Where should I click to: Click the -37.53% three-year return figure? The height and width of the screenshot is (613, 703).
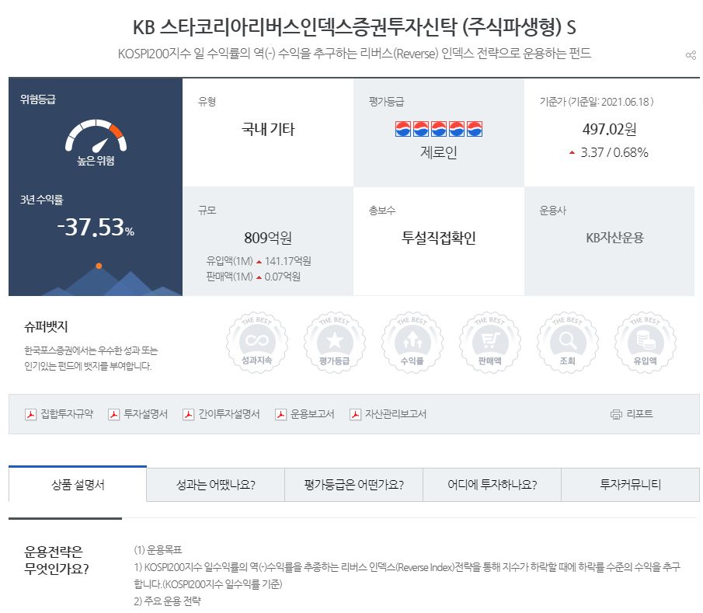(96, 227)
